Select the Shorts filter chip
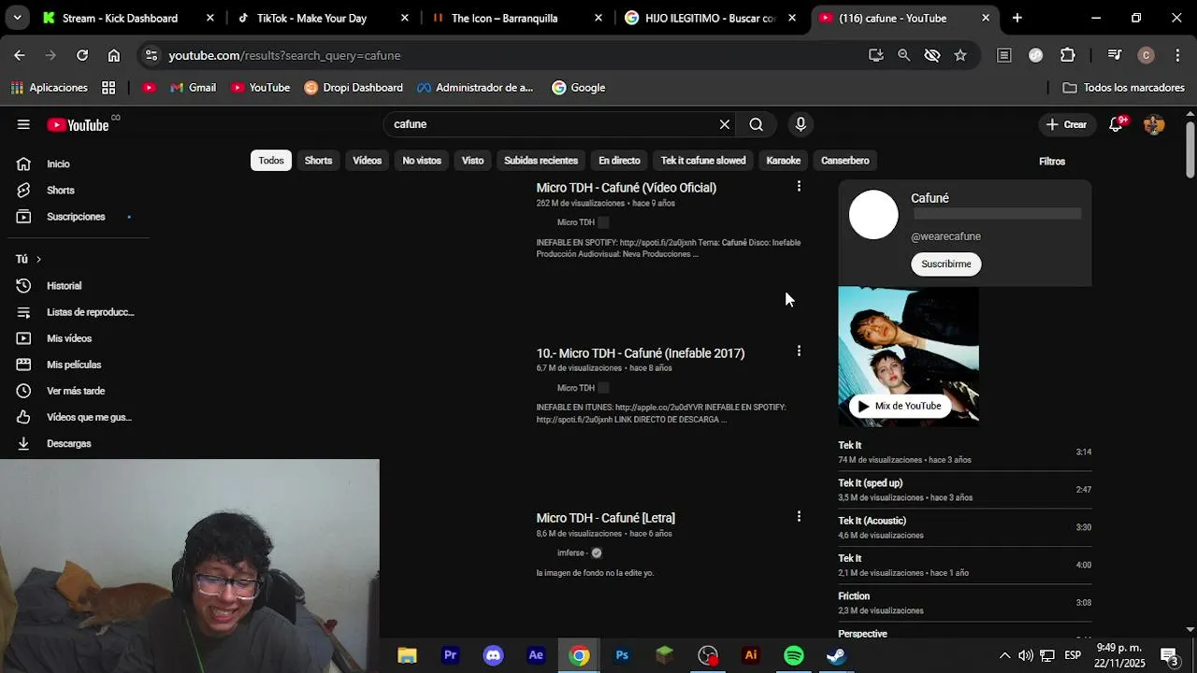The height and width of the screenshot is (673, 1197). pyautogui.click(x=318, y=161)
